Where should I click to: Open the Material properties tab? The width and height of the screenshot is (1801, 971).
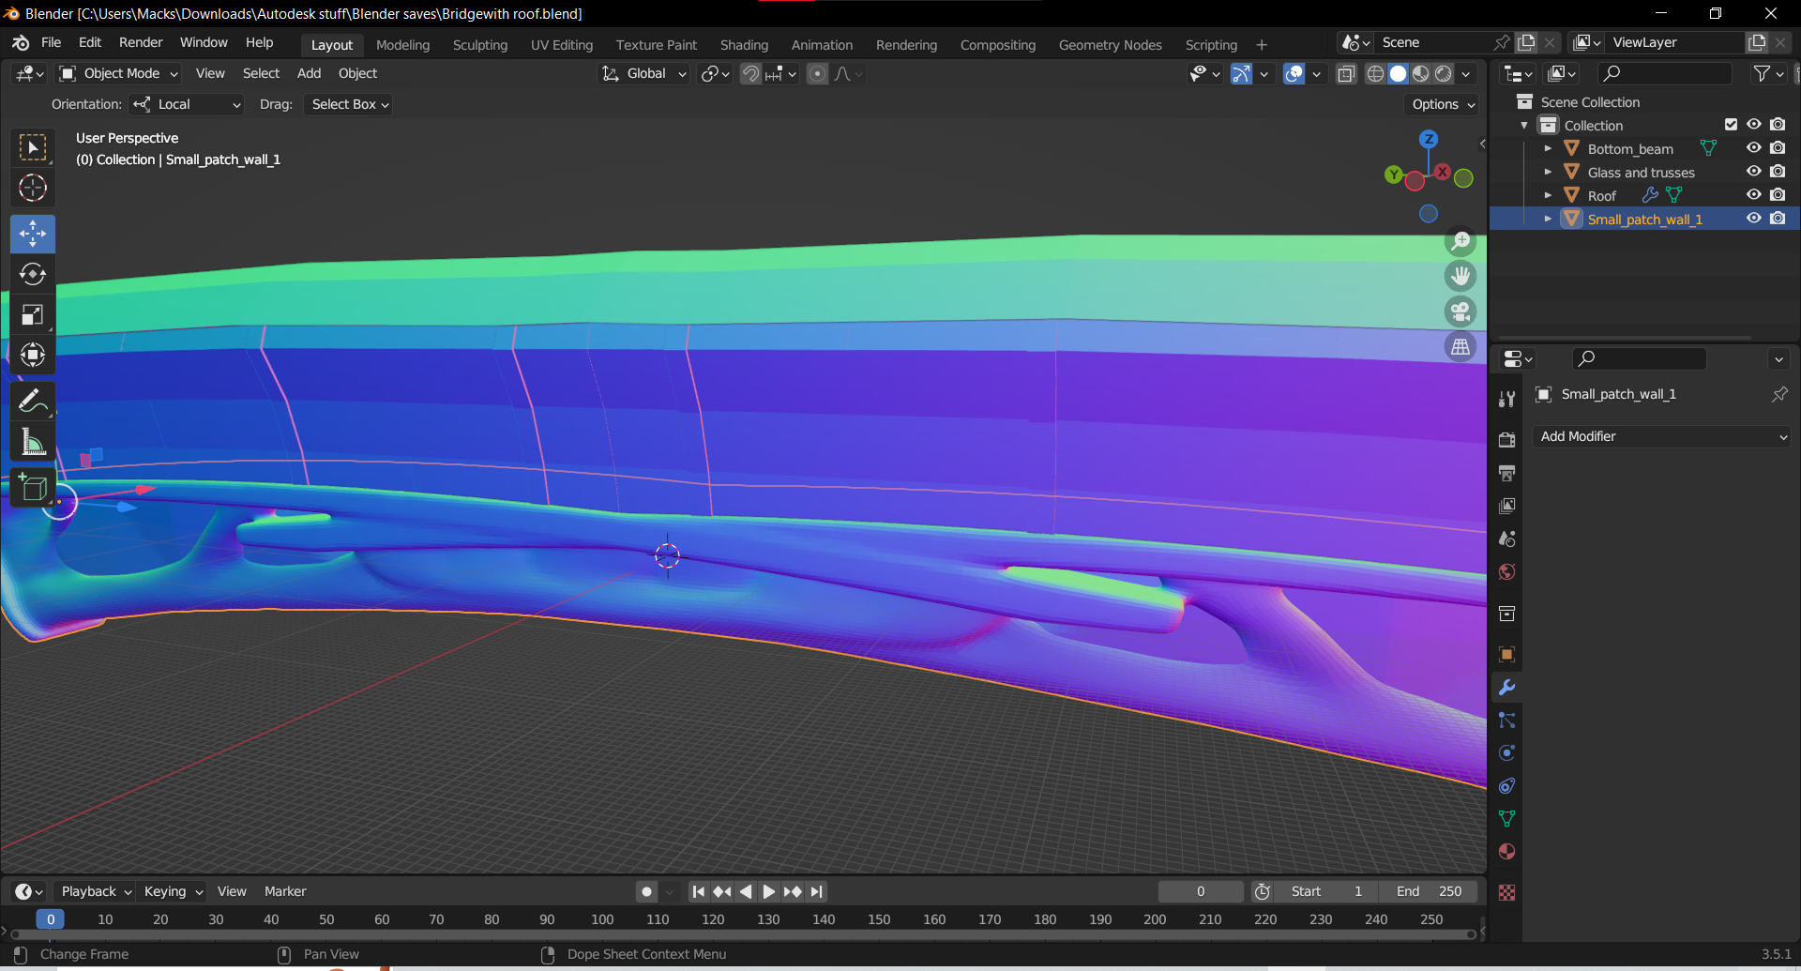pyautogui.click(x=1507, y=852)
